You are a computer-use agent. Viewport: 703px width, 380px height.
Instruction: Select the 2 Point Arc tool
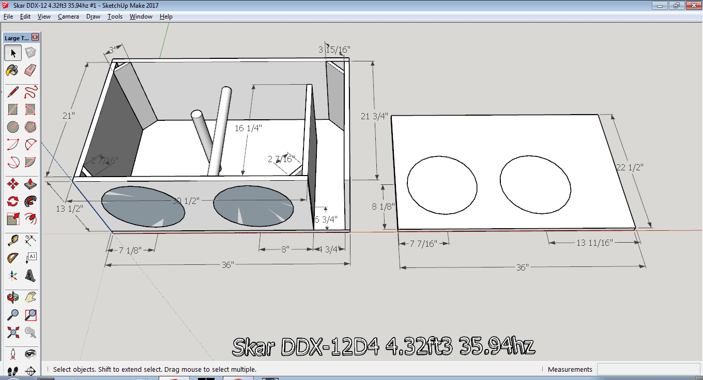pyautogui.click(x=30, y=144)
